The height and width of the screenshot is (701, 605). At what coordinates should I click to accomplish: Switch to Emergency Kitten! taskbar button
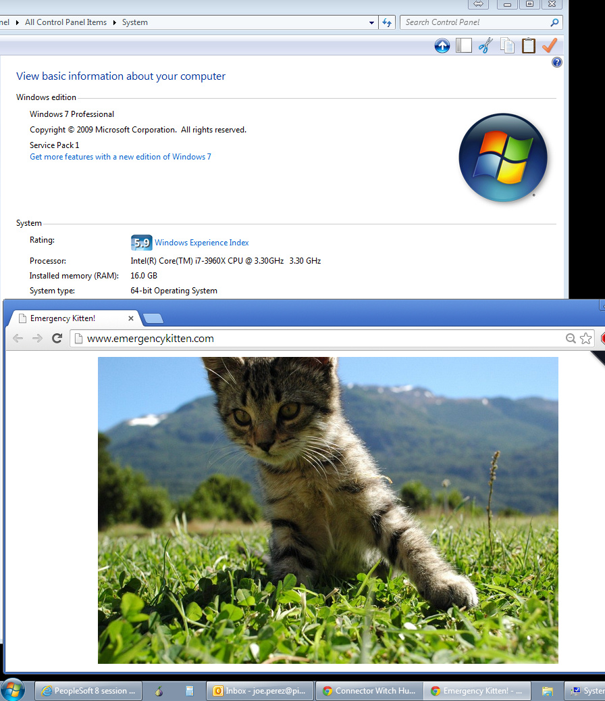pyautogui.click(x=477, y=691)
